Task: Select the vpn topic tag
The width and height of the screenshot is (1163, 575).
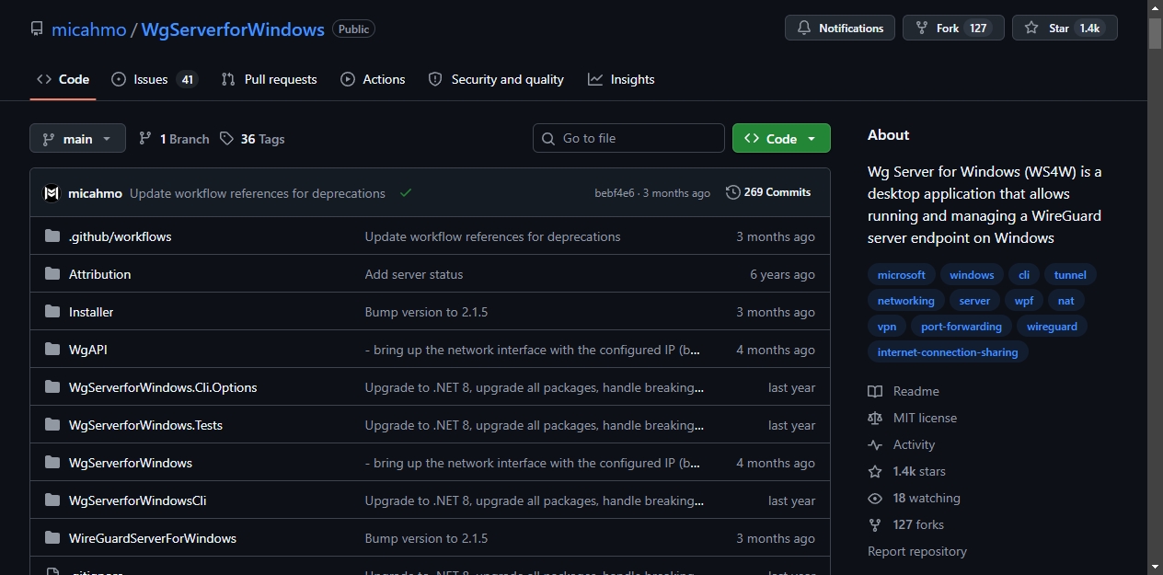Action: coord(887,327)
